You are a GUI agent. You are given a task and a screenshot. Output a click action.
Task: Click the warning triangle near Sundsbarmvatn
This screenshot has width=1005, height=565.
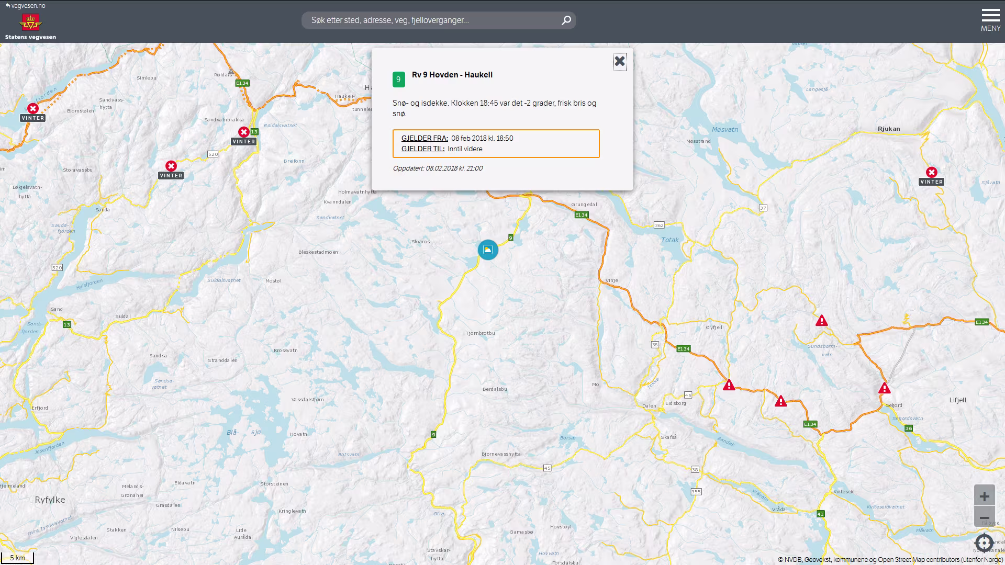click(821, 321)
